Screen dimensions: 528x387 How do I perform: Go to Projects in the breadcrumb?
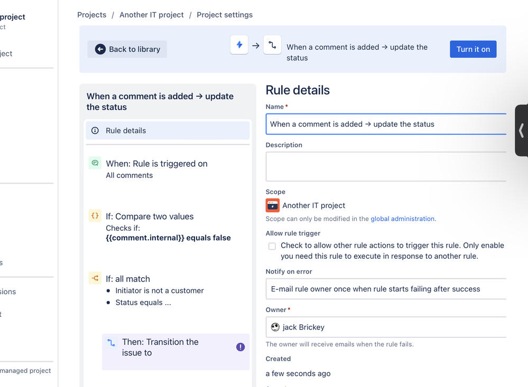(91, 15)
